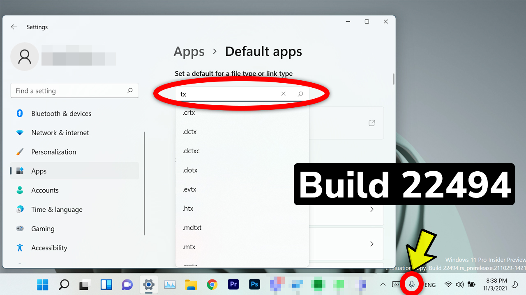The height and width of the screenshot is (295, 526).
Task: Expand the hidden icons chevron in system tray
Action: [383, 284]
